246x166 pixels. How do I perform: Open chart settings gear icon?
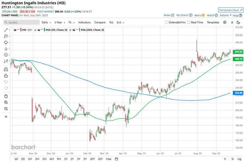[225, 22]
